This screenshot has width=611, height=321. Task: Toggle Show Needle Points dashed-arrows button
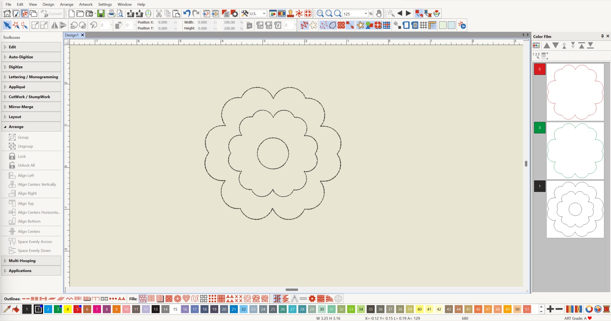(324, 25)
